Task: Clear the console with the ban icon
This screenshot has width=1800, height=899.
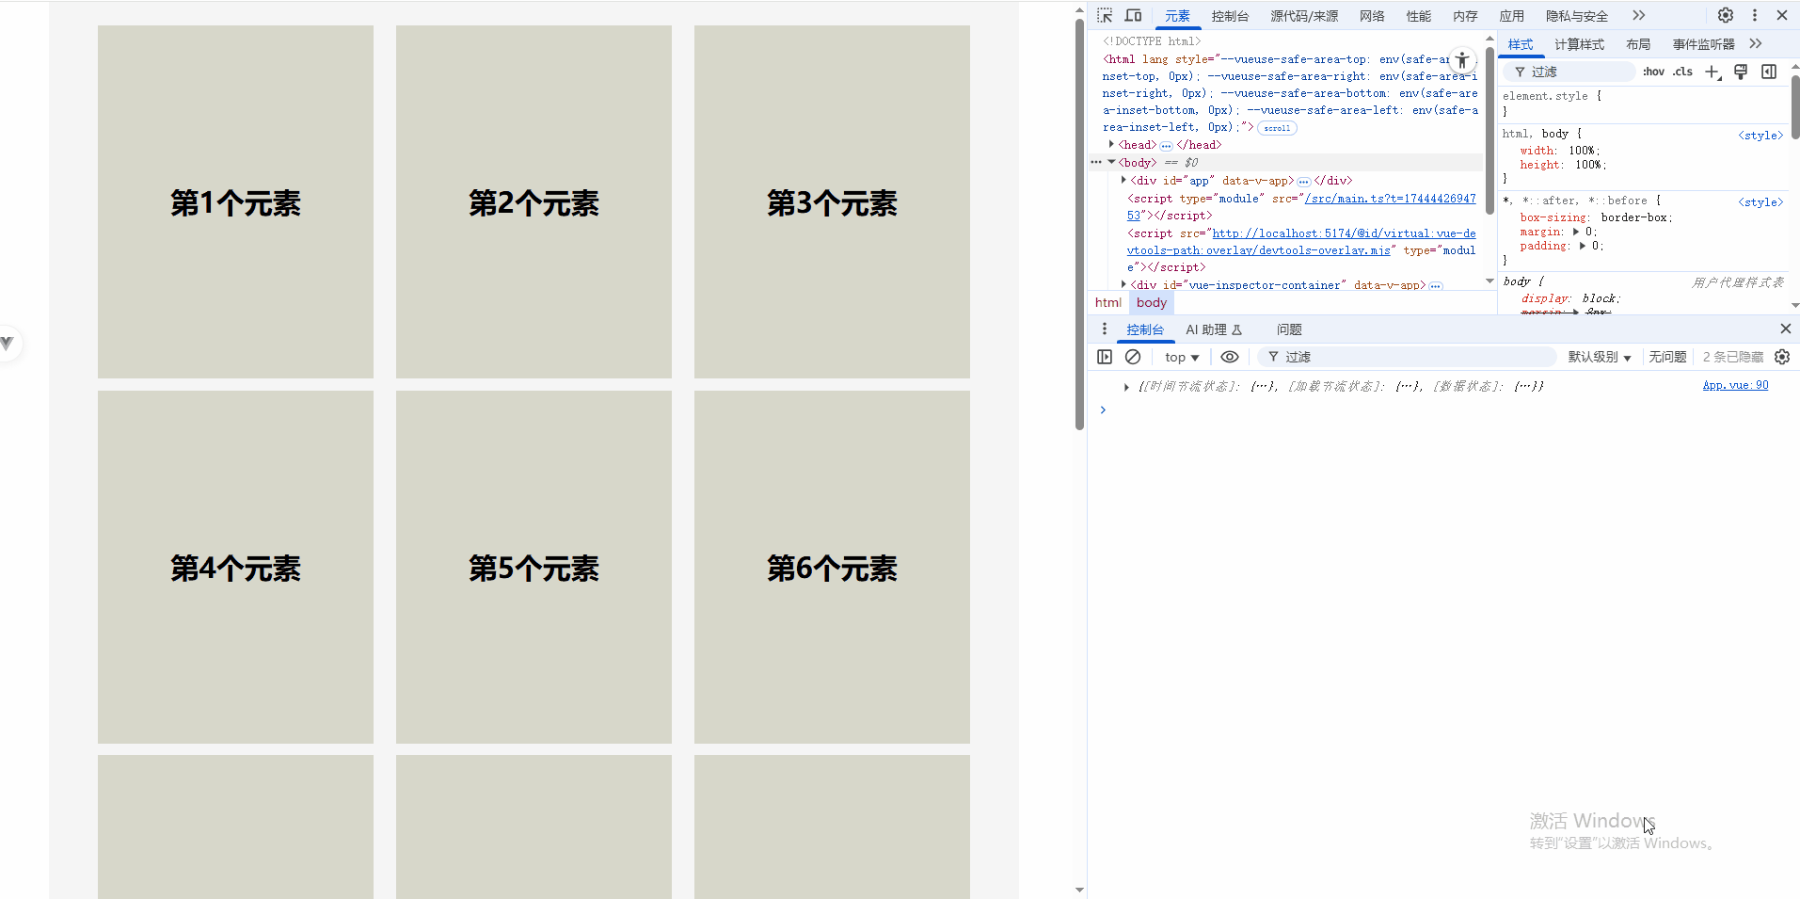Action: click(1133, 357)
